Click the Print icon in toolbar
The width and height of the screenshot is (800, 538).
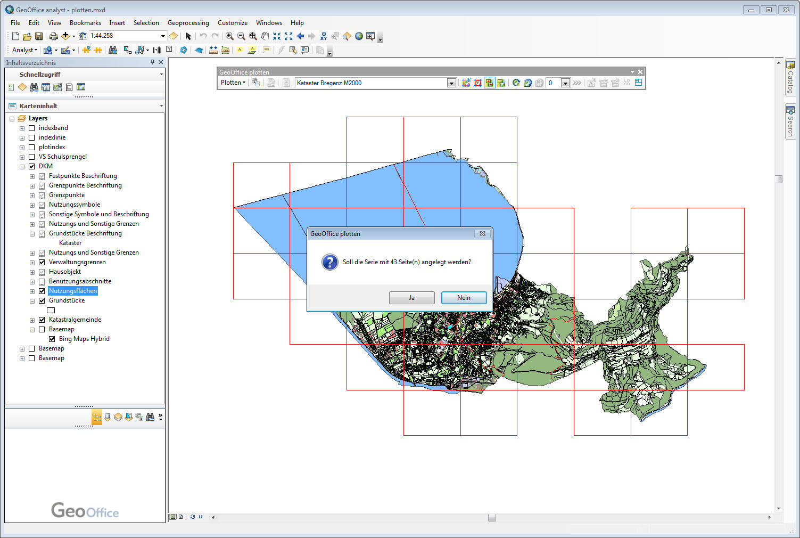point(53,36)
